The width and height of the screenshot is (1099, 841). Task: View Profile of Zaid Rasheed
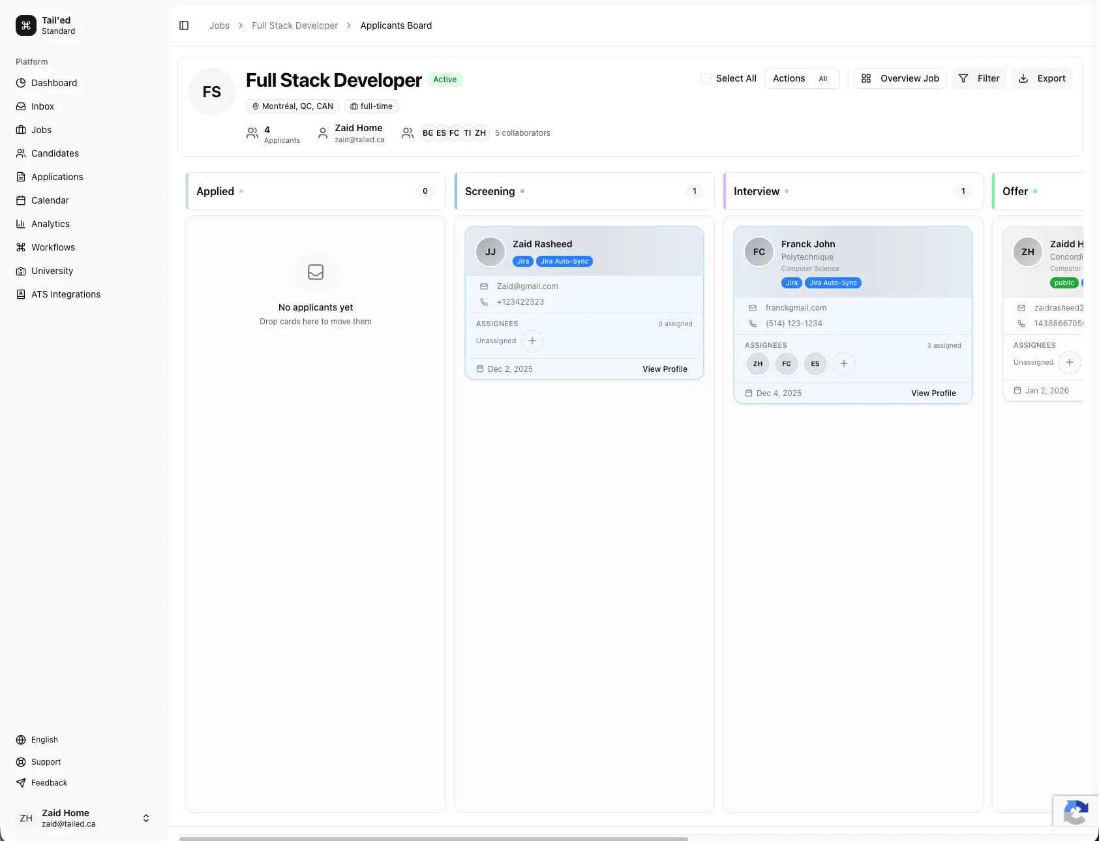(x=665, y=369)
